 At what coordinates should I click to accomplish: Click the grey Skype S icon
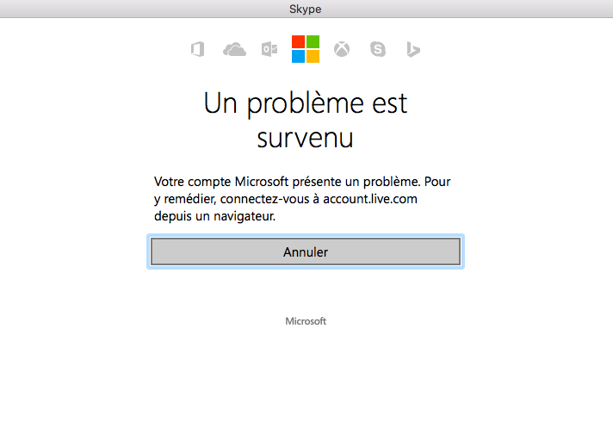coord(378,49)
